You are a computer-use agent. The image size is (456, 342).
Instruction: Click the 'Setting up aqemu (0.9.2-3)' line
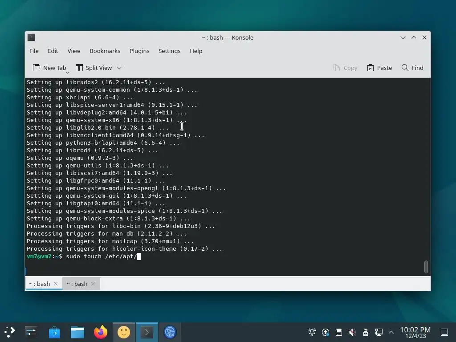click(x=80, y=158)
